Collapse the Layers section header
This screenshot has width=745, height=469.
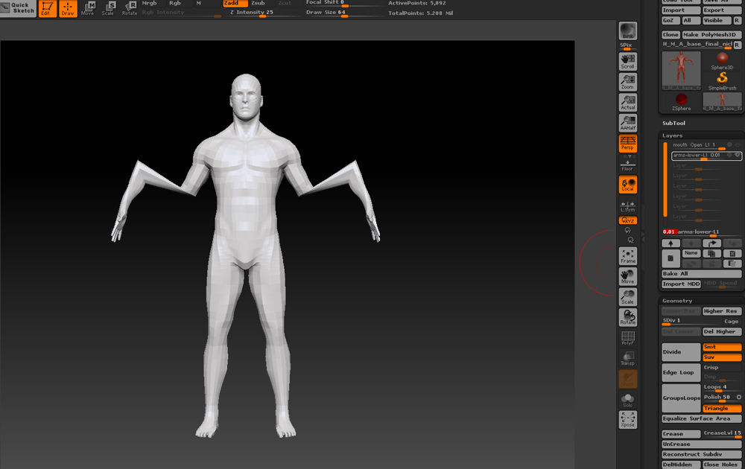coord(672,135)
